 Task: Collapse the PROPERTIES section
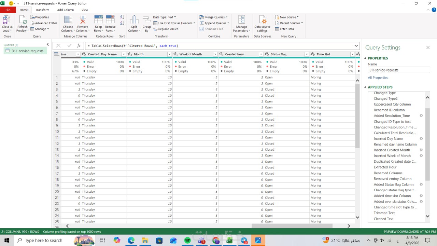coord(365,58)
